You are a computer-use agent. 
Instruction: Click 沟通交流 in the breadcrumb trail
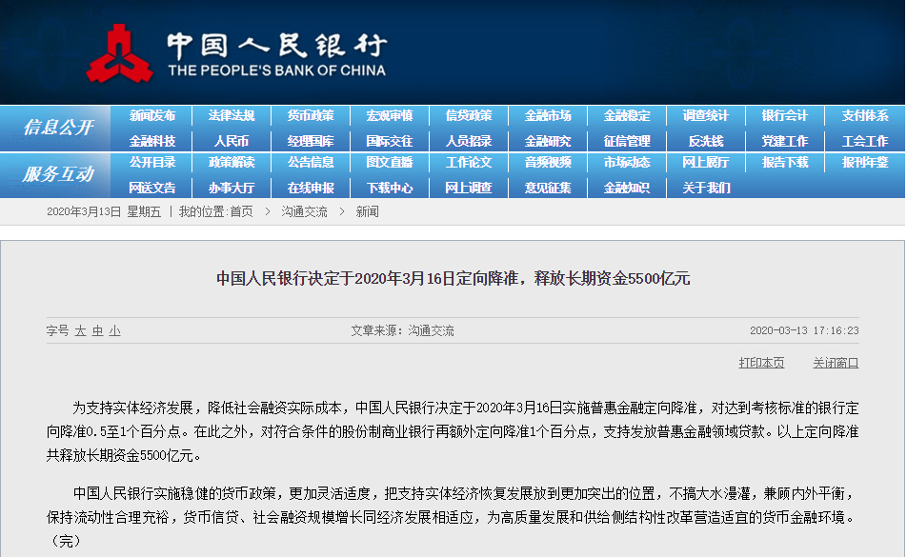coord(304,211)
